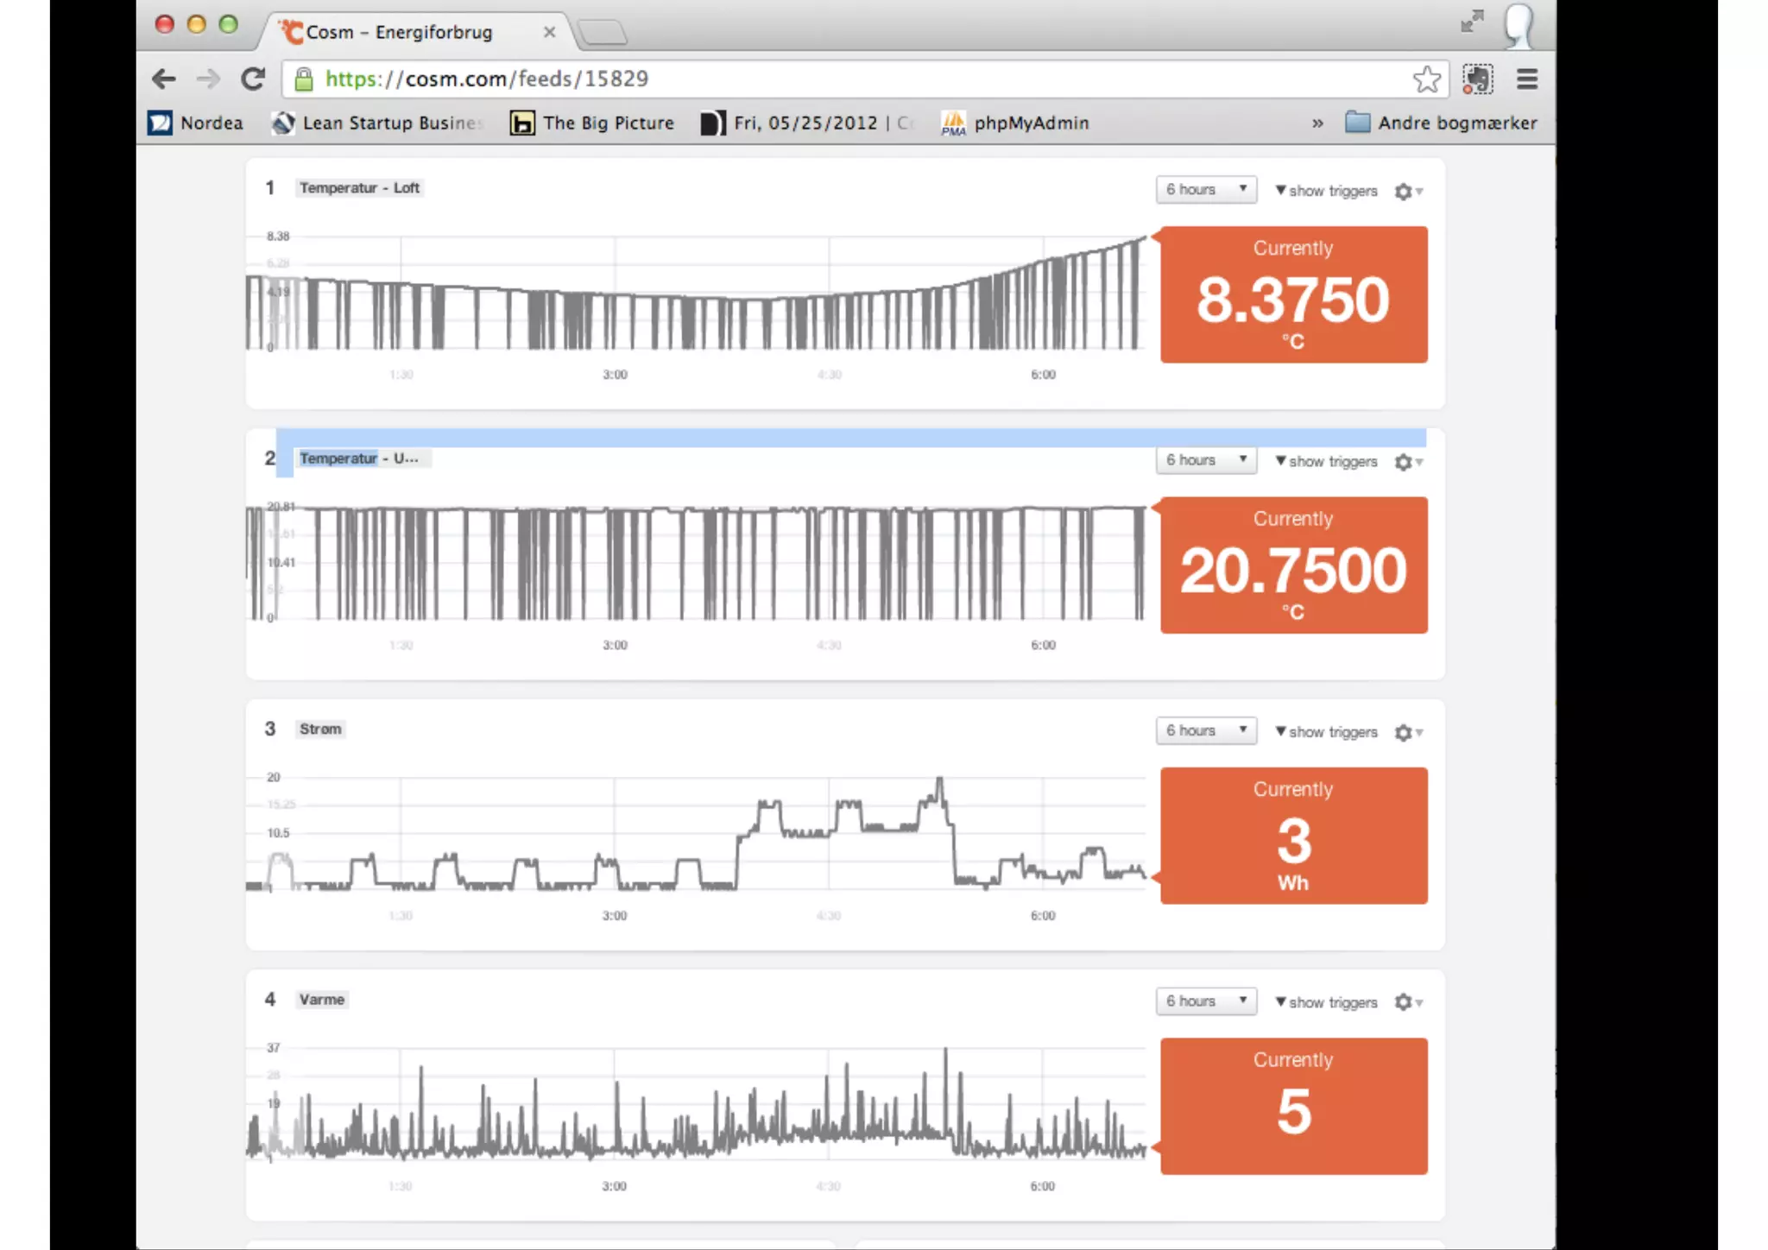Open the Chrome hamburger menu
Screen dimensions: 1768x1250
[x=1526, y=79]
